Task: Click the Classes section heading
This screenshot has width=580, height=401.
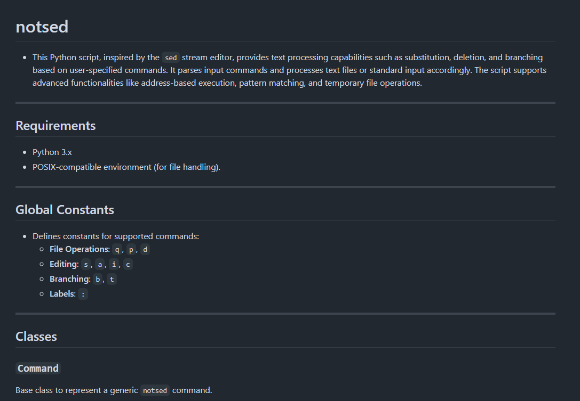Action: (36, 337)
